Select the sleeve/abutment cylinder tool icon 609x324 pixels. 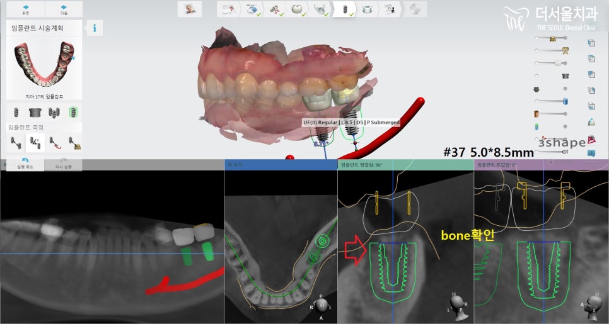click(35, 113)
